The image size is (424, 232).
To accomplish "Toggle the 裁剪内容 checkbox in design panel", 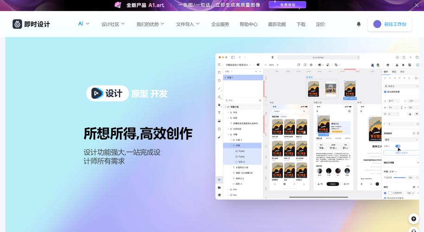I will [385, 92].
